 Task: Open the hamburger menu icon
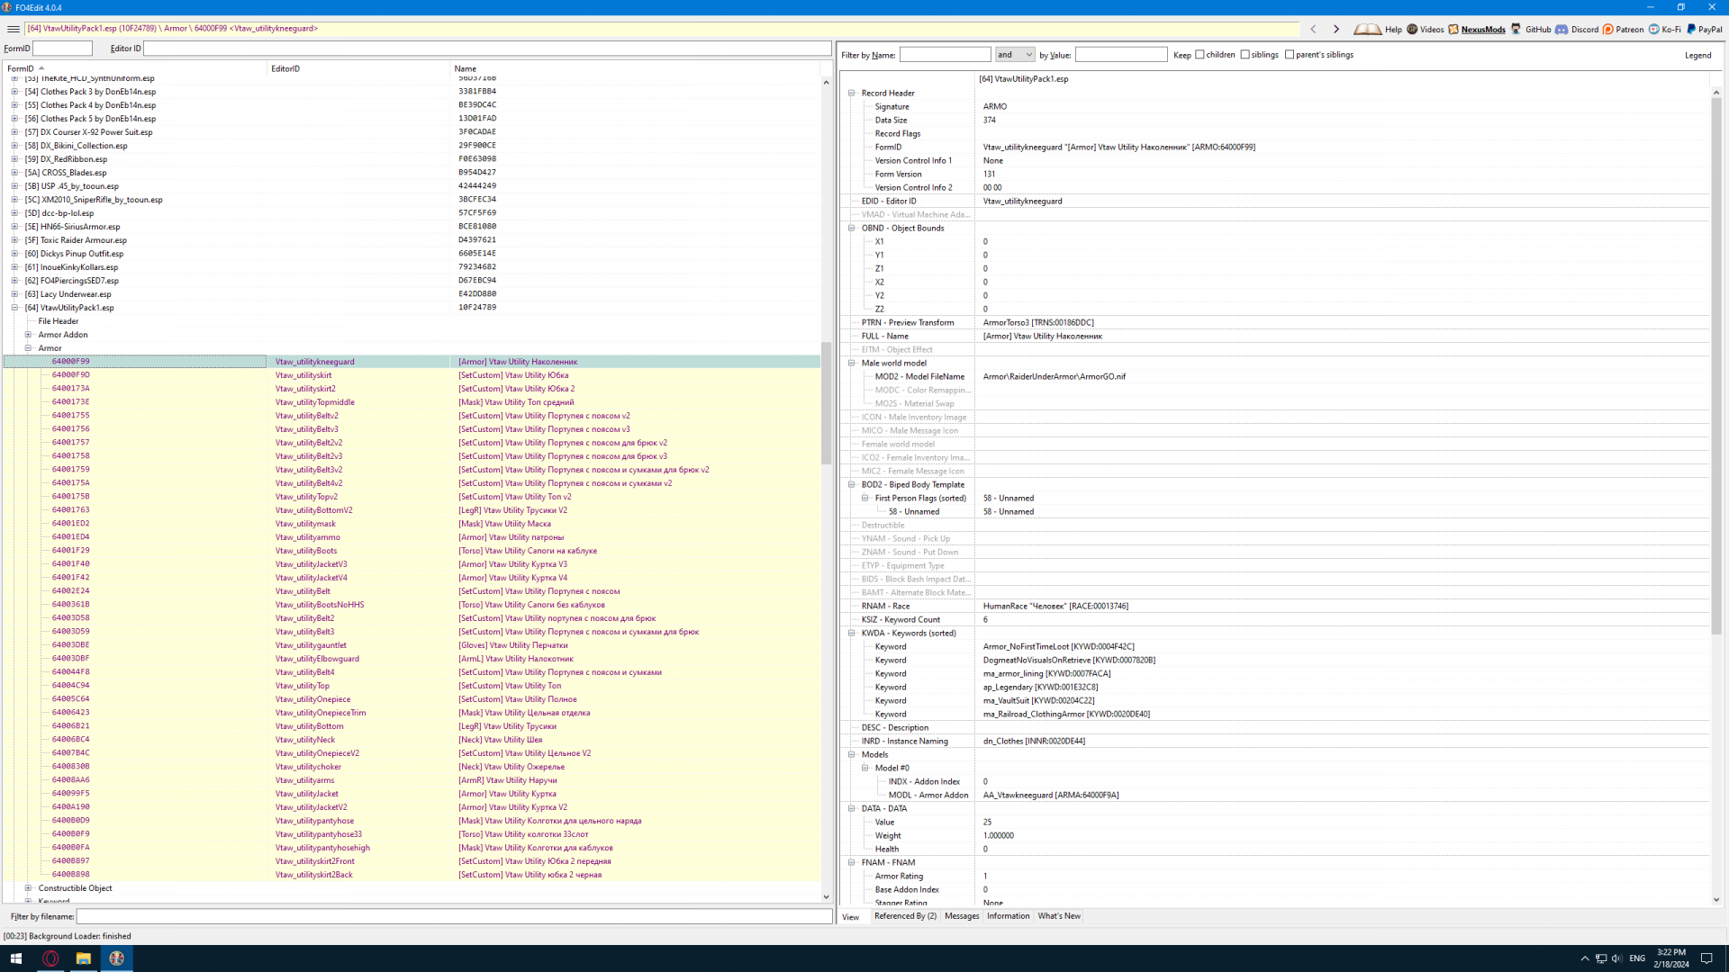[13, 29]
